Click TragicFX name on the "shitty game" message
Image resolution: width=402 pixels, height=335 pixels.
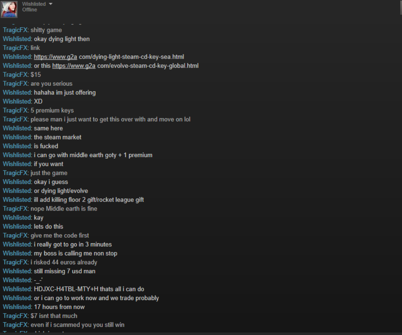click(x=15, y=30)
